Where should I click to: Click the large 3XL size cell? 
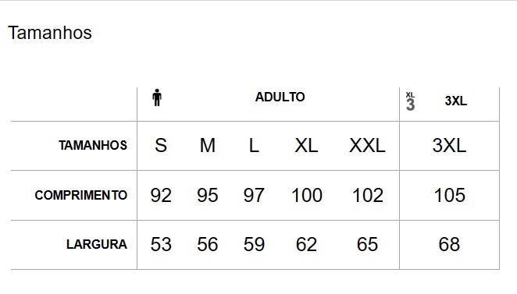pos(449,145)
